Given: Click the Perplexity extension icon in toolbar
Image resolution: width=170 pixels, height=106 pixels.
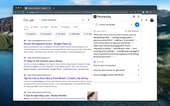Looking at the screenshot, I should click(140, 12).
